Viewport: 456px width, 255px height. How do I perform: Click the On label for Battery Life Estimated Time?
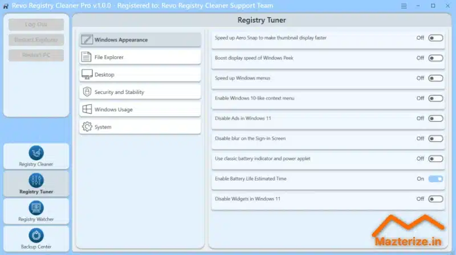click(x=420, y=179)
